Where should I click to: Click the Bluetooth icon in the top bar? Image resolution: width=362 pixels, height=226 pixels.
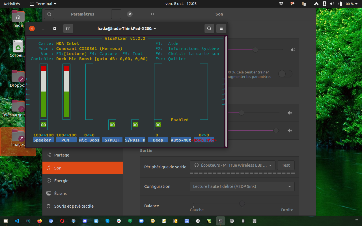pos(325,4)
